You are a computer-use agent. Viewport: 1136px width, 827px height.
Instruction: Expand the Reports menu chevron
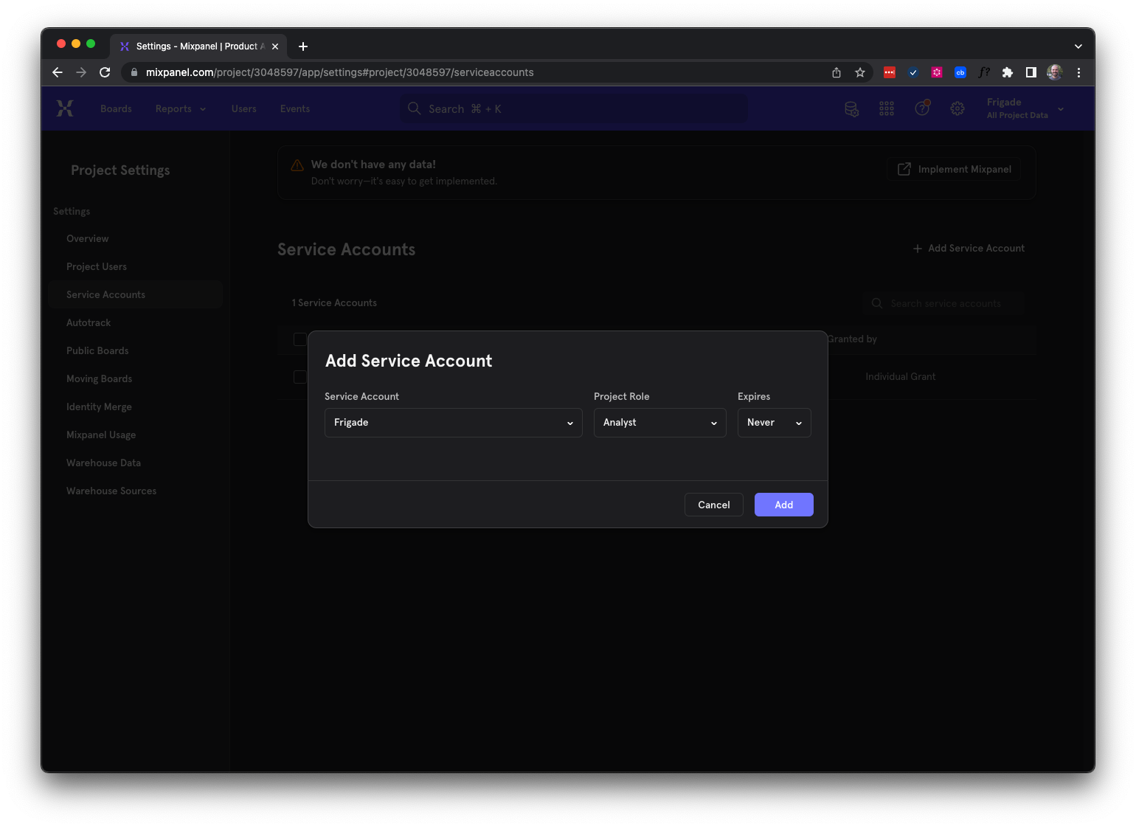203,109
